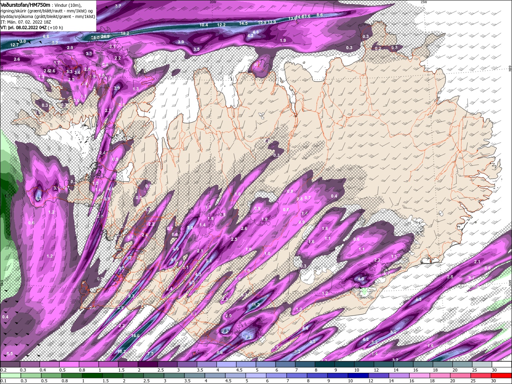Viewport: 512px width, 384px height.
Task: Click the 'rigning/skúrir' legend description line
Action: coord(47,11)
